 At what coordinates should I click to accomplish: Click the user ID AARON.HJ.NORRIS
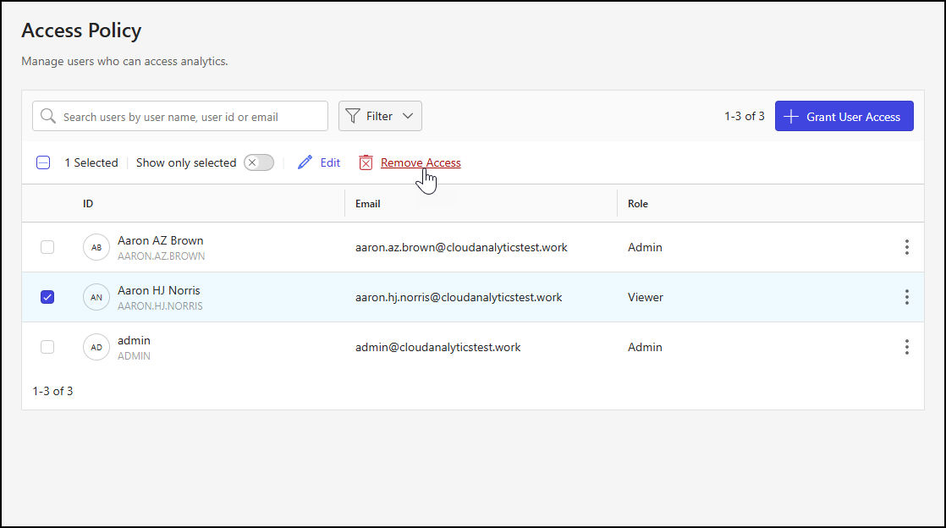(160, 306)
